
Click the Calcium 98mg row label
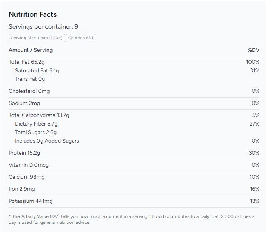[x=27, y=177]
